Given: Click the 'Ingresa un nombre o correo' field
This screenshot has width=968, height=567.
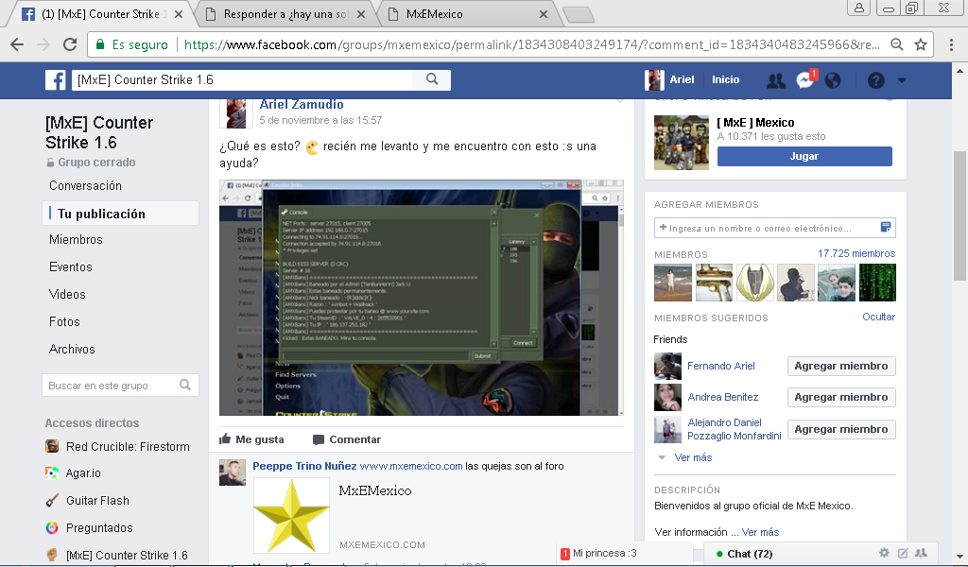Looking at the screenshot, I should point(767,228).
